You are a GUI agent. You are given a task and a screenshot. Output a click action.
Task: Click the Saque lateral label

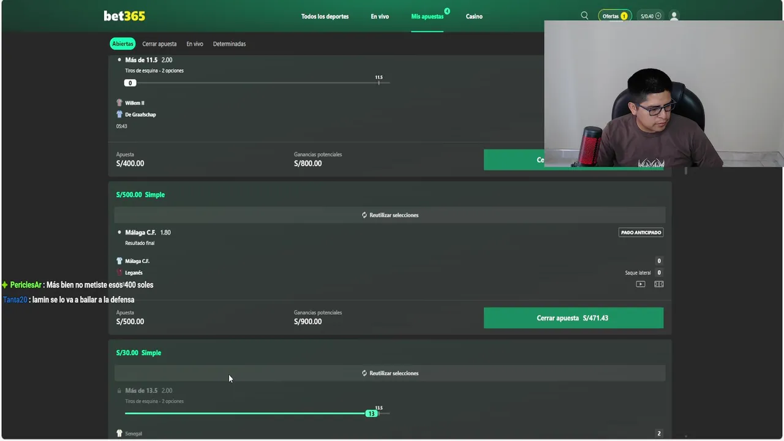tap(638, 273)
